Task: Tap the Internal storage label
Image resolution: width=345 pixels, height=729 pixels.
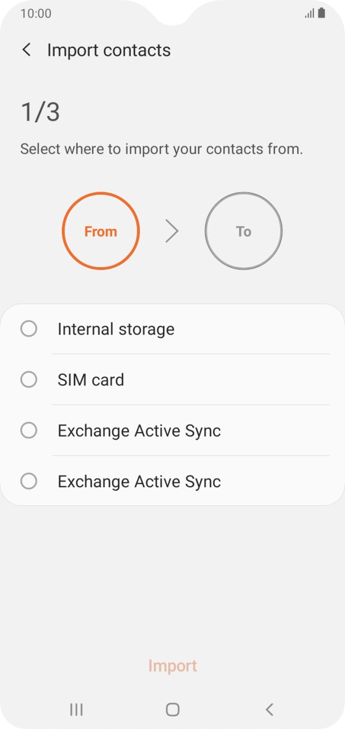Action: [116, 329]
